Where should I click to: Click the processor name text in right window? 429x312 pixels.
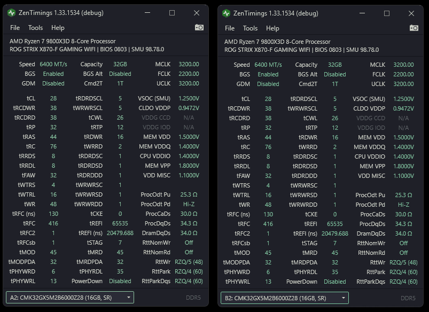pos(277,42)
